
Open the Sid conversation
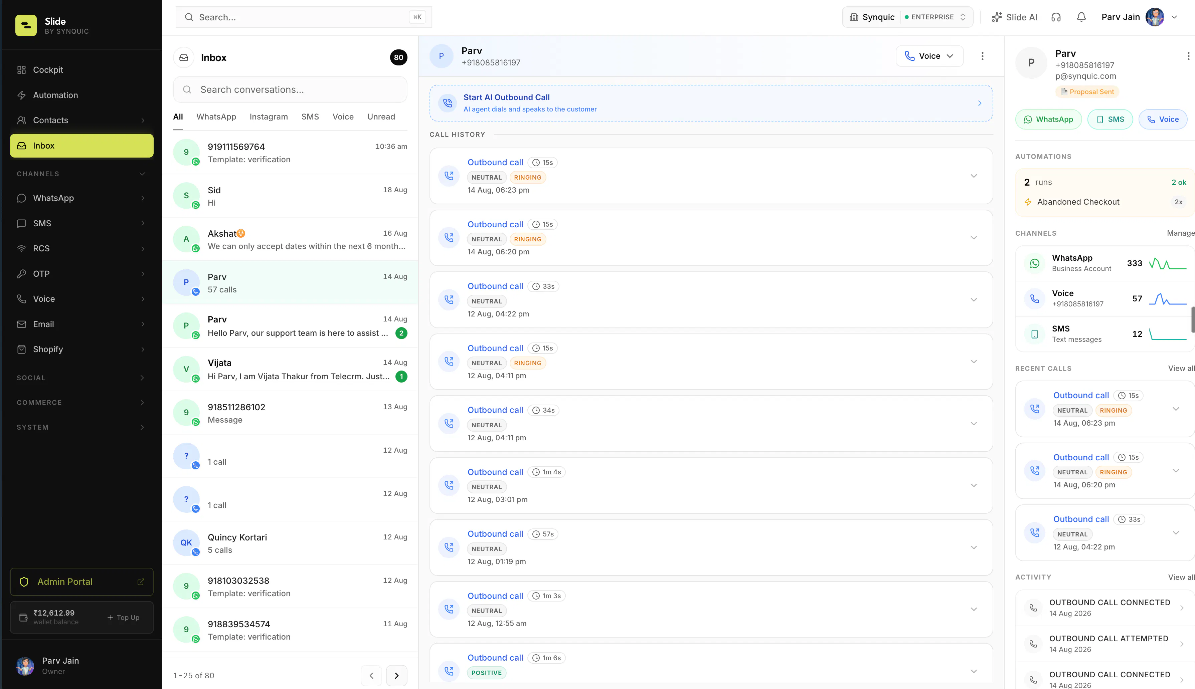click(290, 196)
